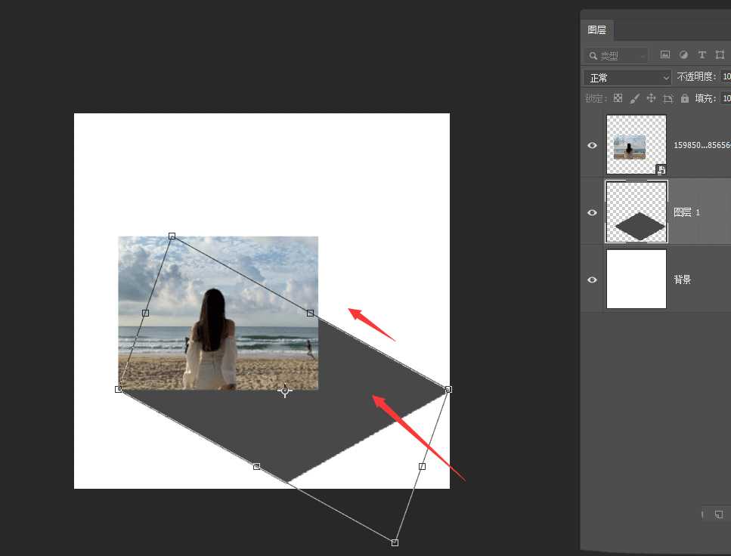Click prevent artboard auto-nesting lock icon
The image size is (731, 556).
(x=668, y=98)
